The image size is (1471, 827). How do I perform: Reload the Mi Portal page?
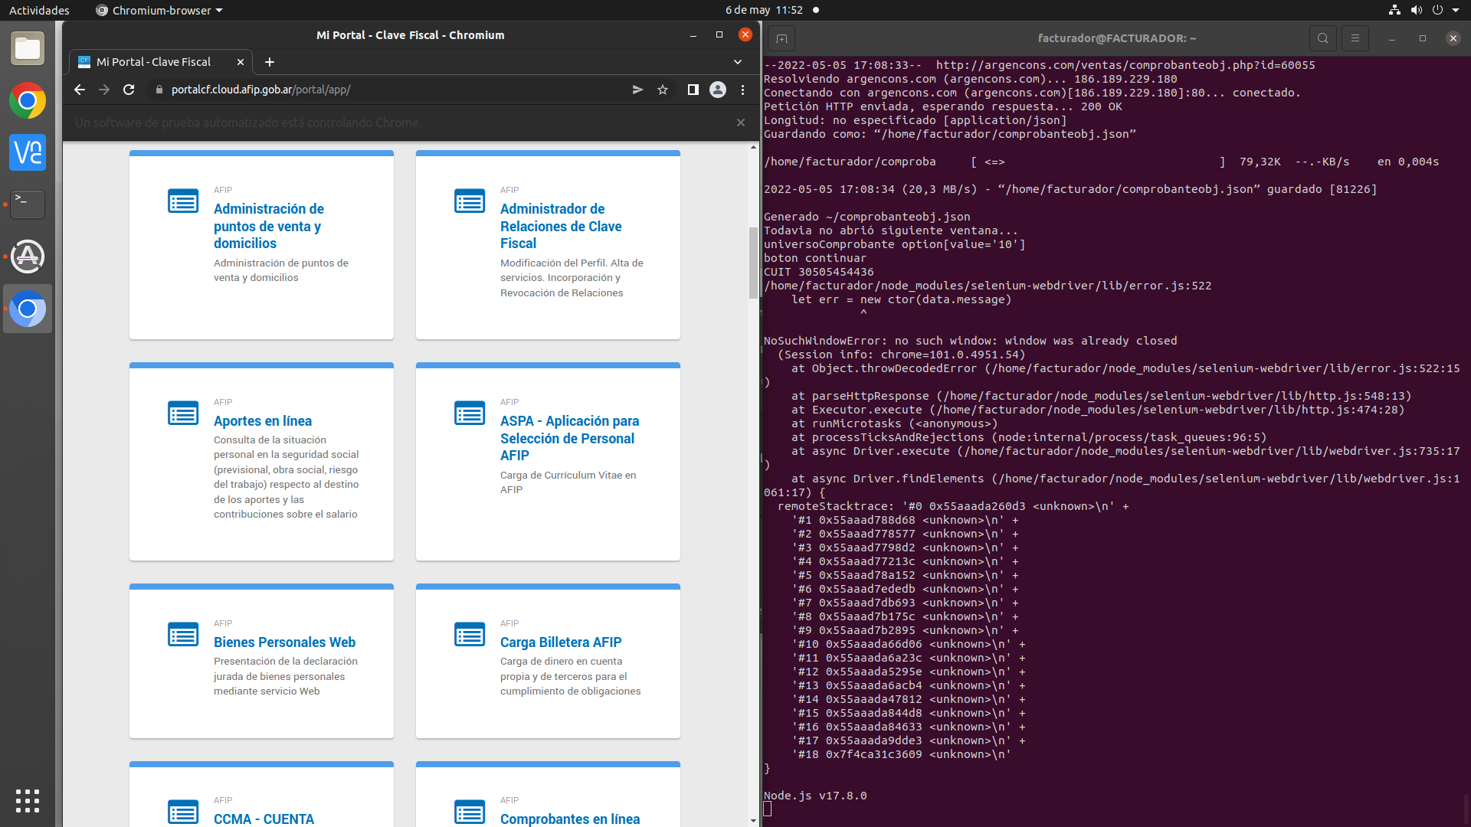pos(129,90)
